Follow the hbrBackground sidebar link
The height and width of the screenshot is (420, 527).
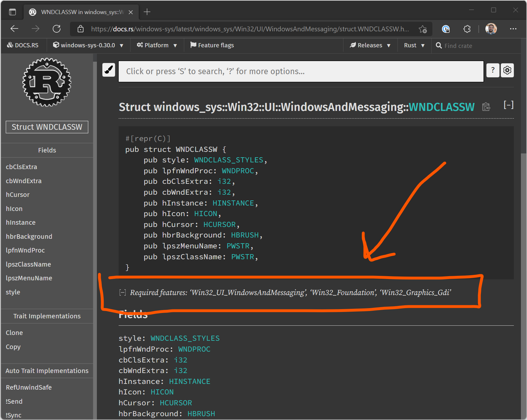[29, 237]
